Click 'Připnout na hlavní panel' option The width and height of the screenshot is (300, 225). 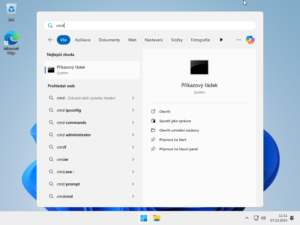pyautogui.click(x=178, y=149)
